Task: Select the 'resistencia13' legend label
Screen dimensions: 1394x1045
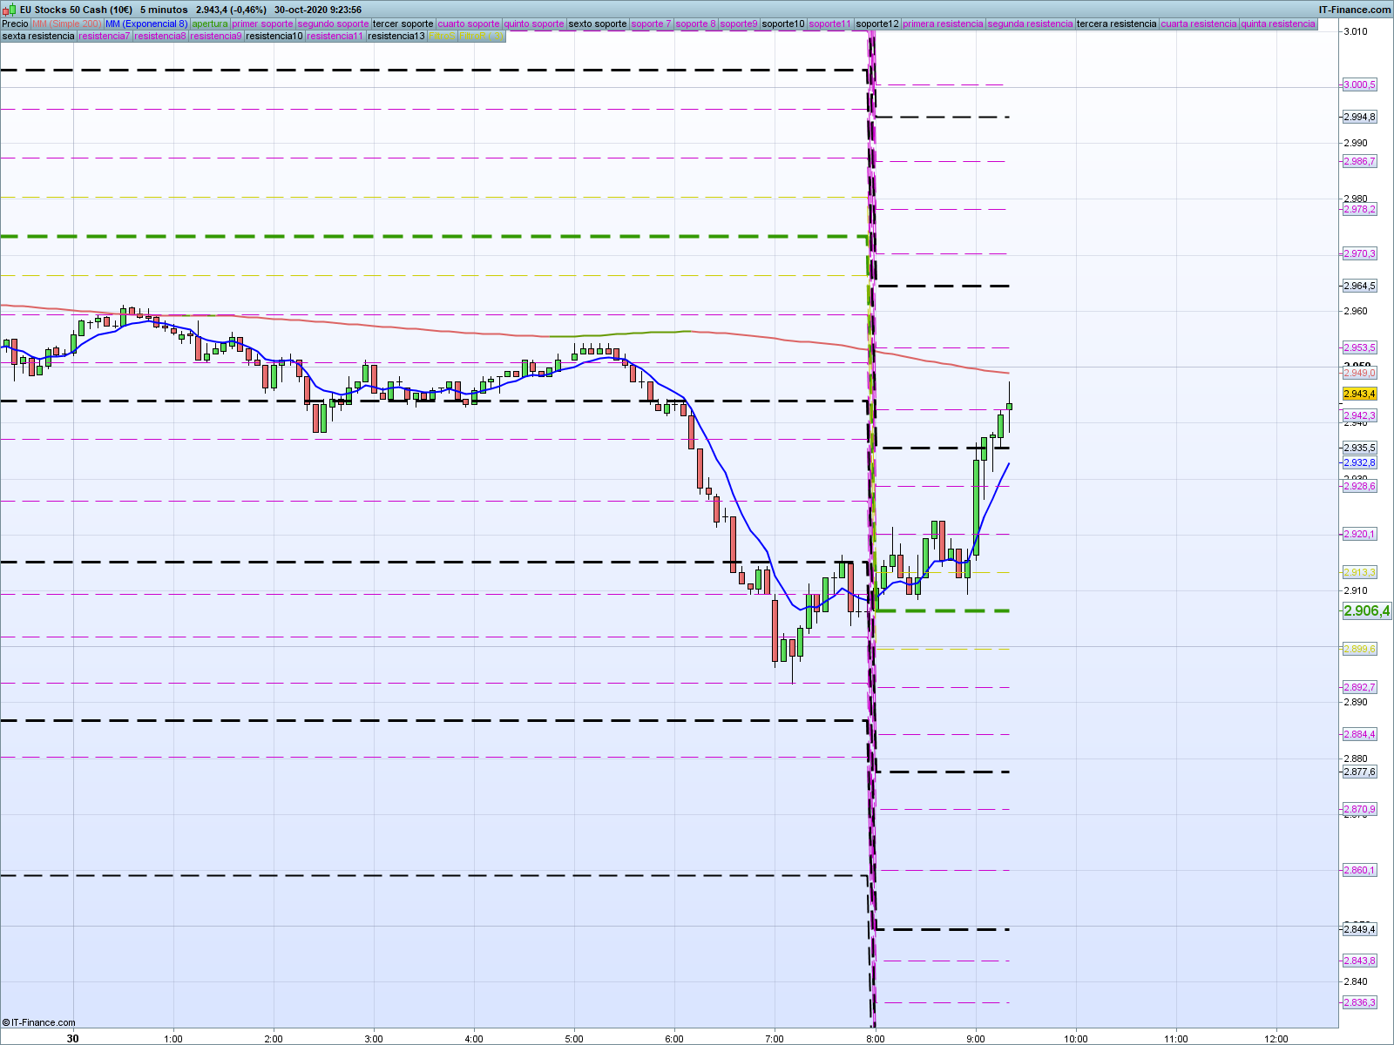Action: tap(396, 36)
